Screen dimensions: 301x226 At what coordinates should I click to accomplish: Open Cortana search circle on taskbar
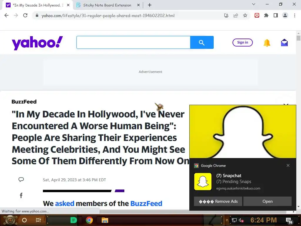(x=24, y=220)
